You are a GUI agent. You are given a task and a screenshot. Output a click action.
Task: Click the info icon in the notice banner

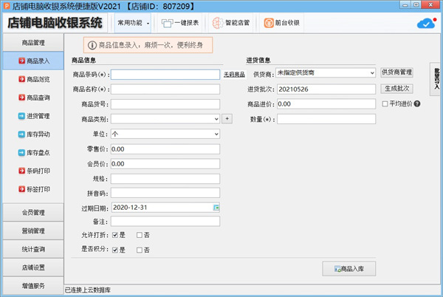[x=92, y=45]
